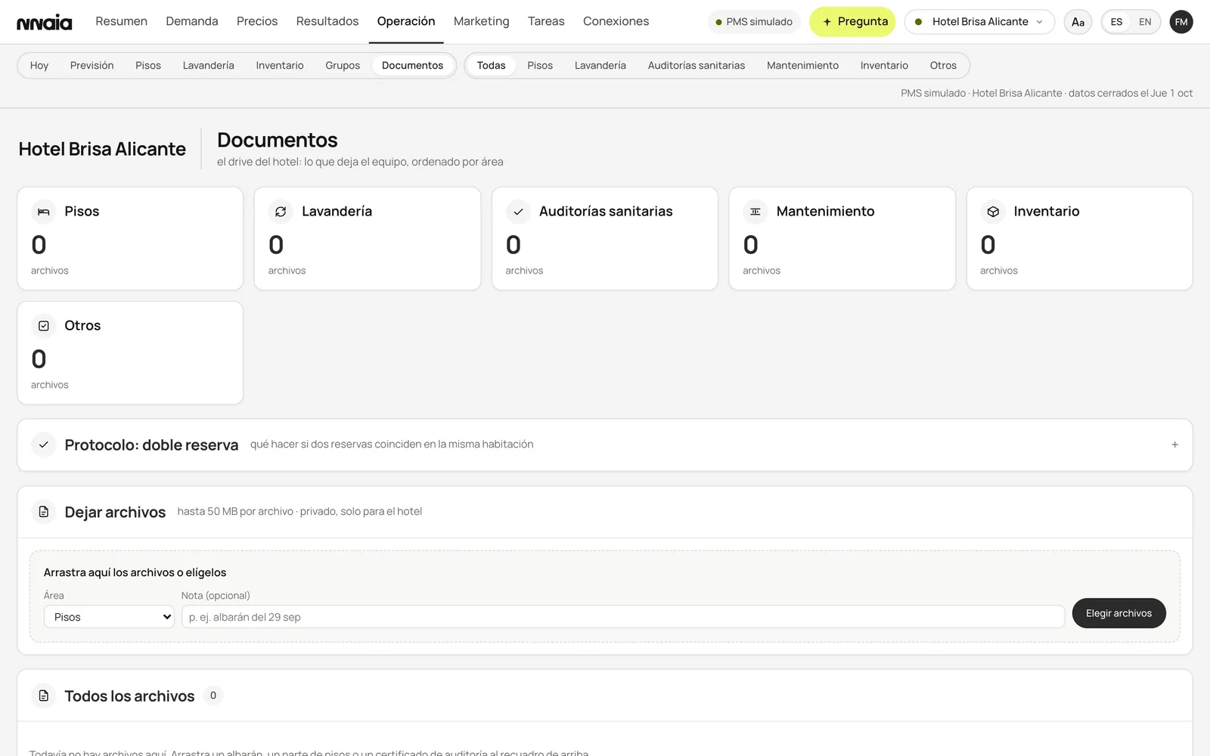Select the Resultados tab

coord(327,21)
